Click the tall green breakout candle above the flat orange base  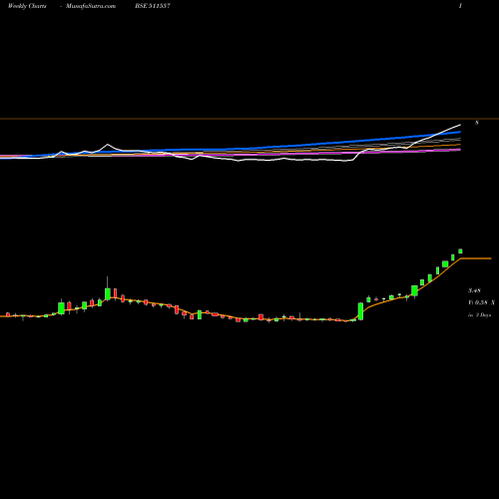[x=360, y=311]
